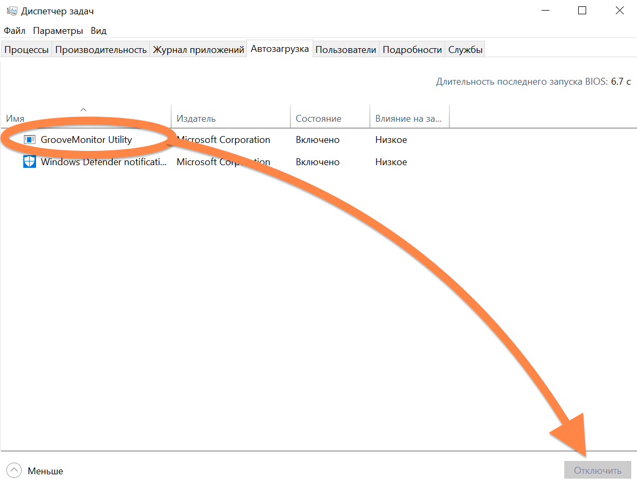Image resolution: width=637 pixels, height=487 pixels.
Task: Switch to the Пользователи tab
Action: point(346,50)
